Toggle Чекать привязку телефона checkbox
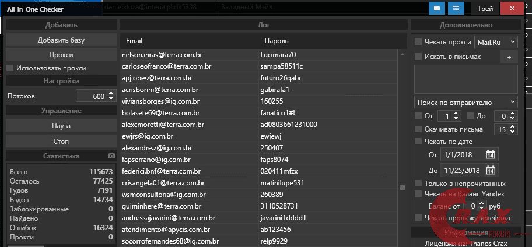The height and width of the screenshot is (247, 532). 418,217
